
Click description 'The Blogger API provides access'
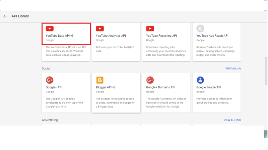115,103
